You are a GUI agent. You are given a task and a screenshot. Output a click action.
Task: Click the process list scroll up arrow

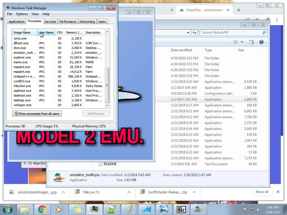(x=107, y=32)
